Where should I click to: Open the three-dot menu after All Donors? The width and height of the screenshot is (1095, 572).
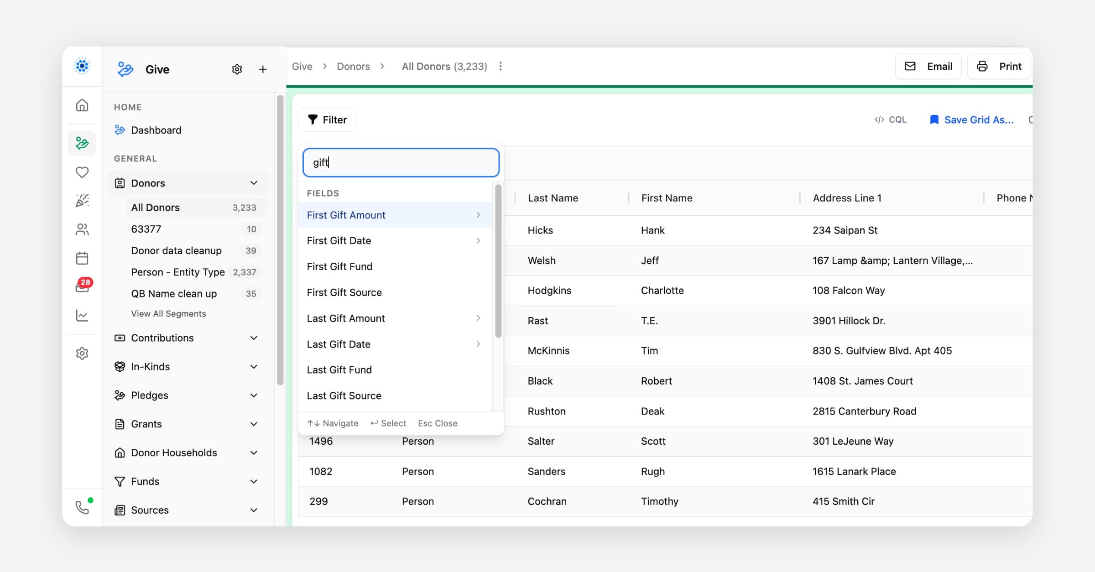[501, 67]
